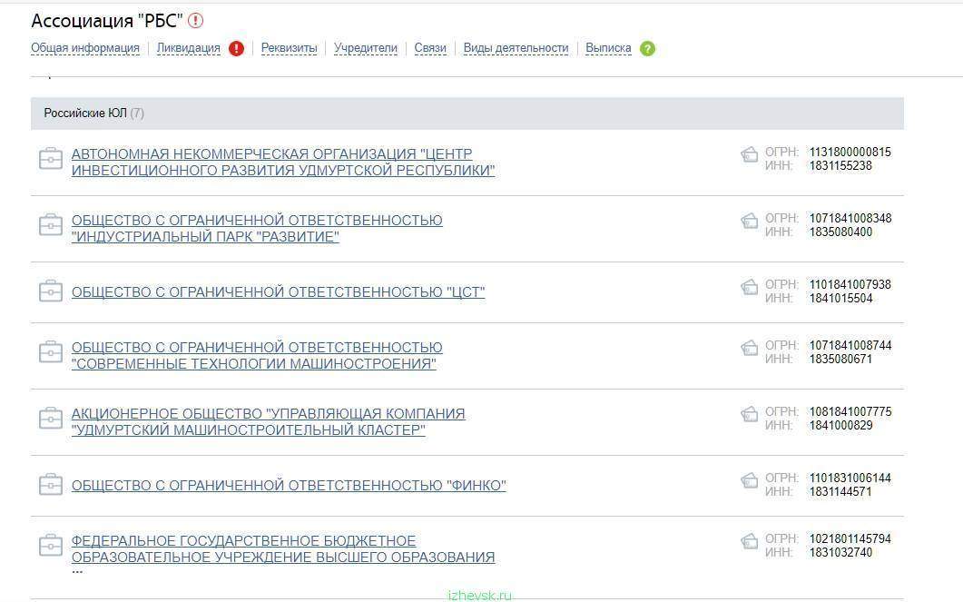Viewport: 963px width, 602px height.
Task: Select ОГРН value 1101831006144
Action: click(x=850, y=478)
